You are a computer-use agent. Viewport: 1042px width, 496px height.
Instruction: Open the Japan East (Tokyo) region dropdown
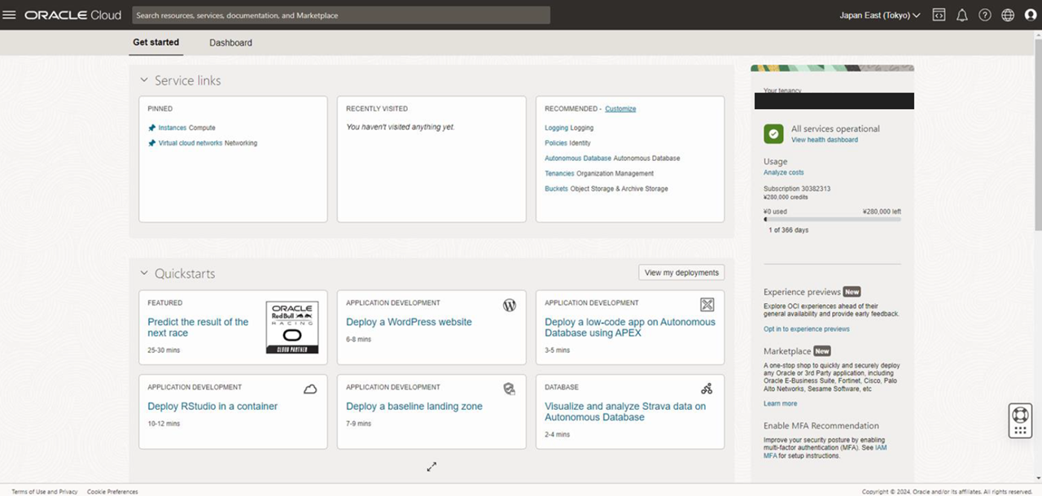(880, 15)
